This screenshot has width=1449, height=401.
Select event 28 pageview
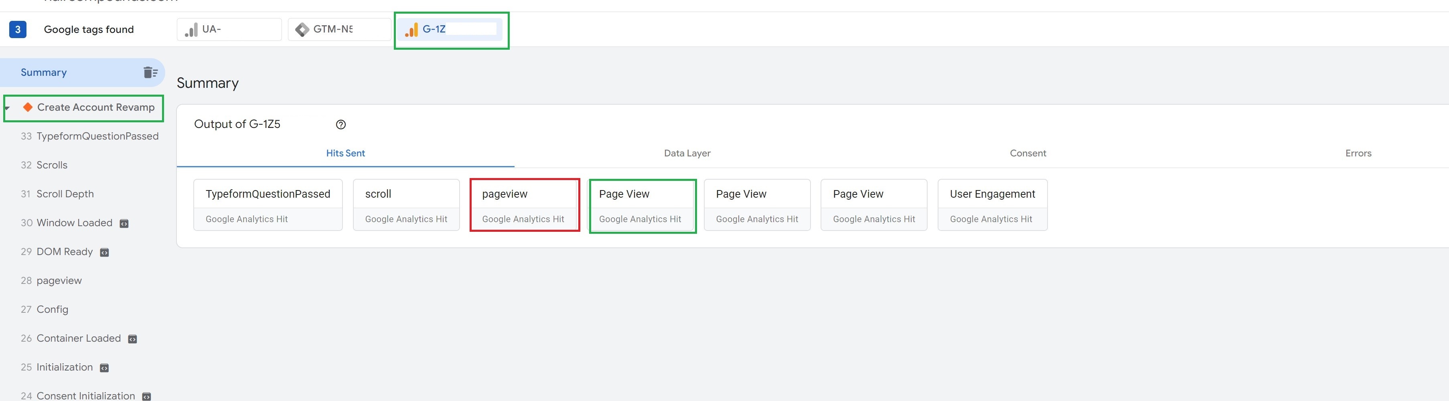pos(51,280)
